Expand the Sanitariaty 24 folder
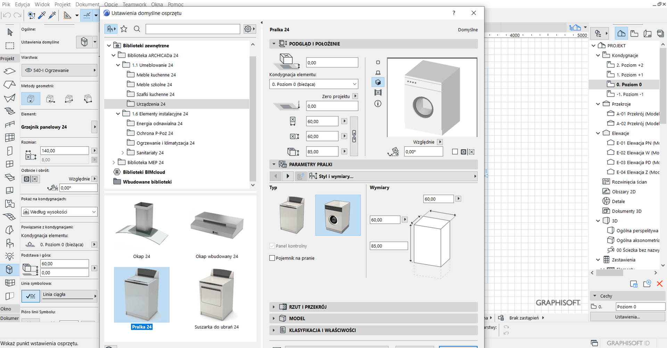This screenshot has width=667, height=348. pyautogui.click(x=123, y=153)
